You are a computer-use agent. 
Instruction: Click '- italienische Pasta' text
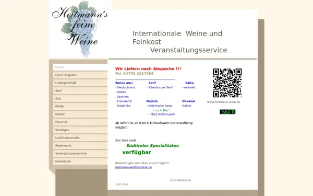coord(159,106)
